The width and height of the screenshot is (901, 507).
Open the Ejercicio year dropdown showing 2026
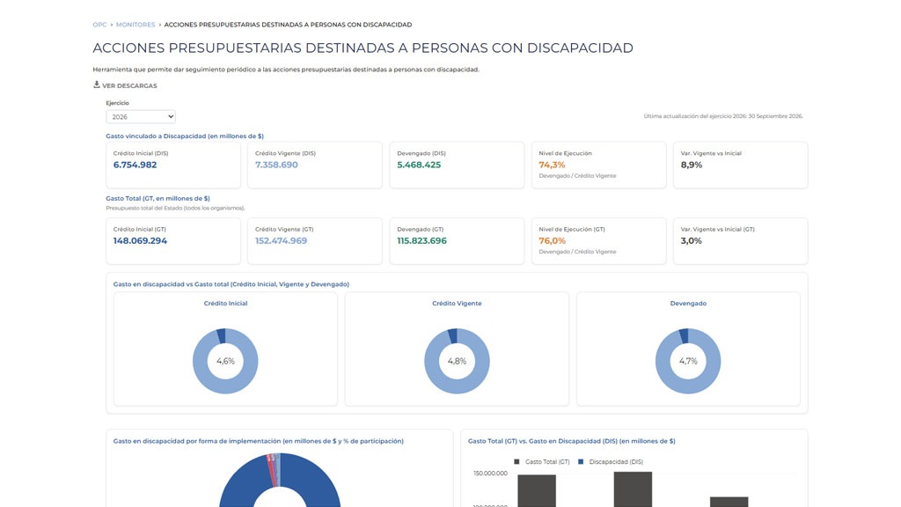141,117
